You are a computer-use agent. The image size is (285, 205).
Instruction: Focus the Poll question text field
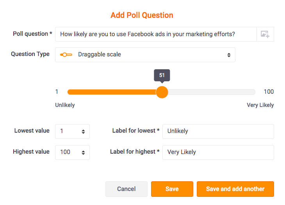tap(156, 34)
